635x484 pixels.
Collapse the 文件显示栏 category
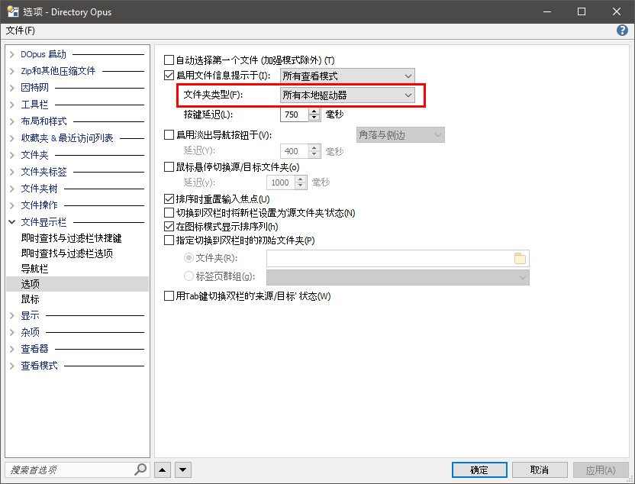point(12,222)
